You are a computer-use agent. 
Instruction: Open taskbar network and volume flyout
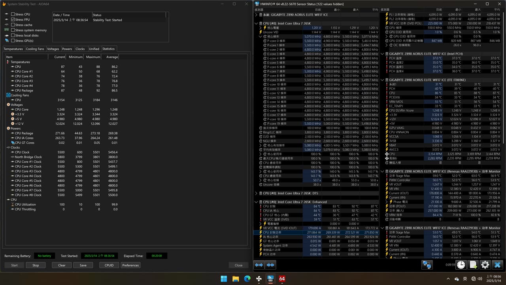tap(476, 279)
